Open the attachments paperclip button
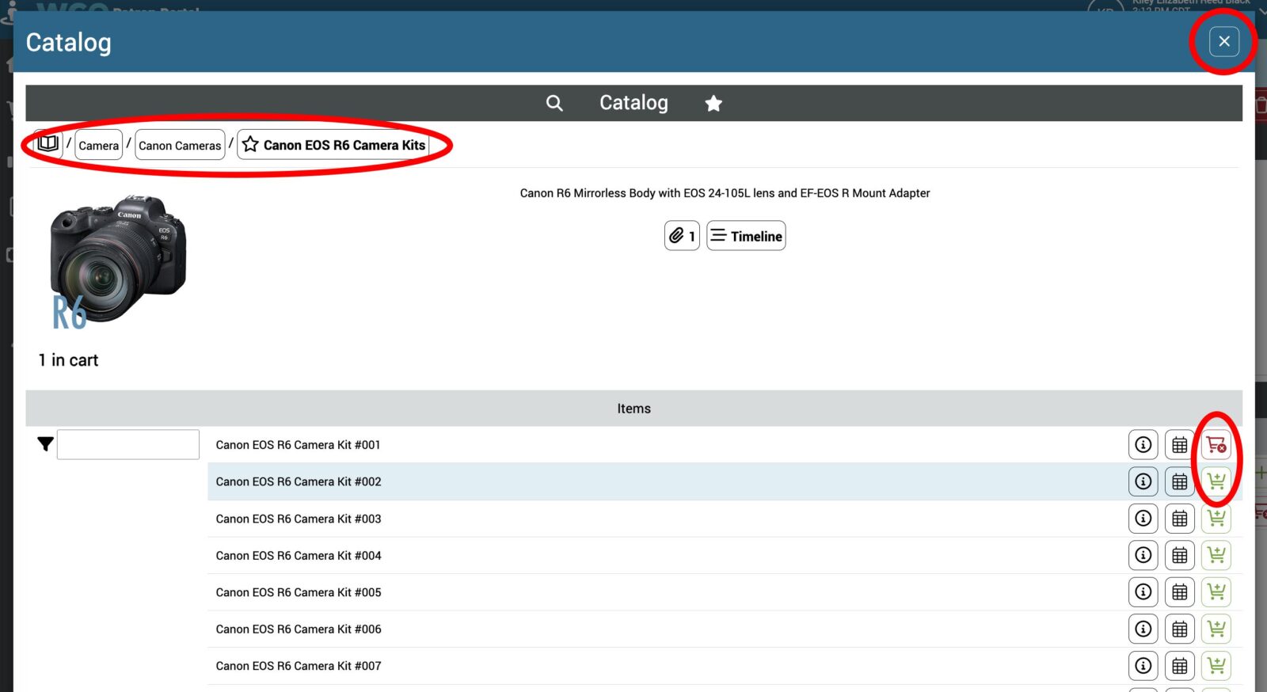 pyautogui.click(x=682, y=236)
